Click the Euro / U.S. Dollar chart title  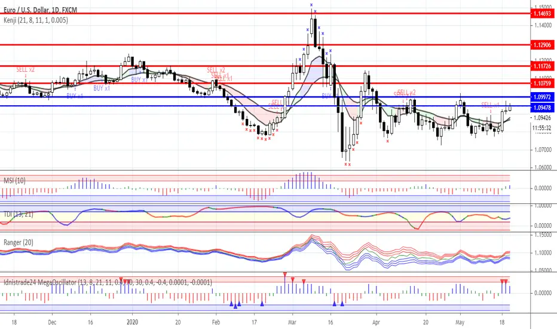40,10
